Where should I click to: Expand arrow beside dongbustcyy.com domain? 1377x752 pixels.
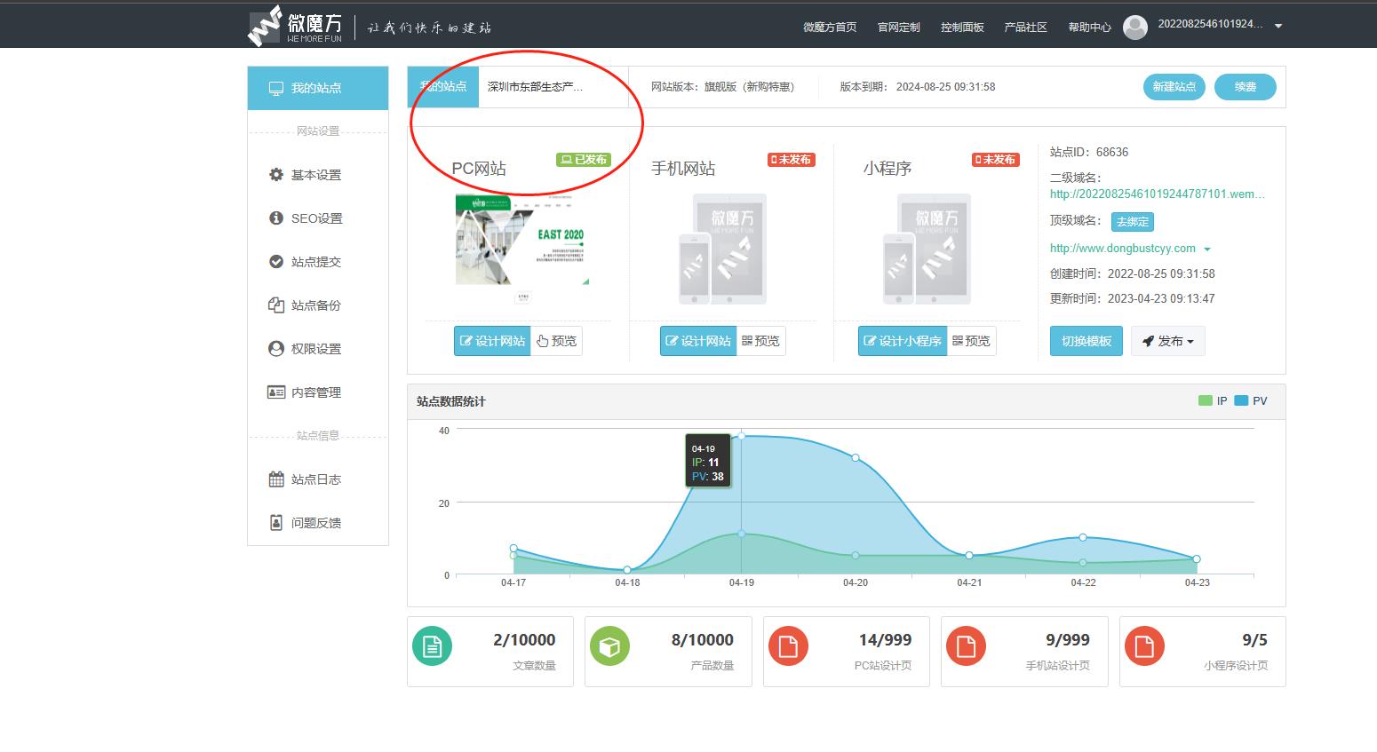coord(1207,249)
